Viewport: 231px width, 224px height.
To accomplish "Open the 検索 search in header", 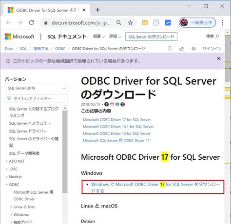I will click(x=212, y=37).
